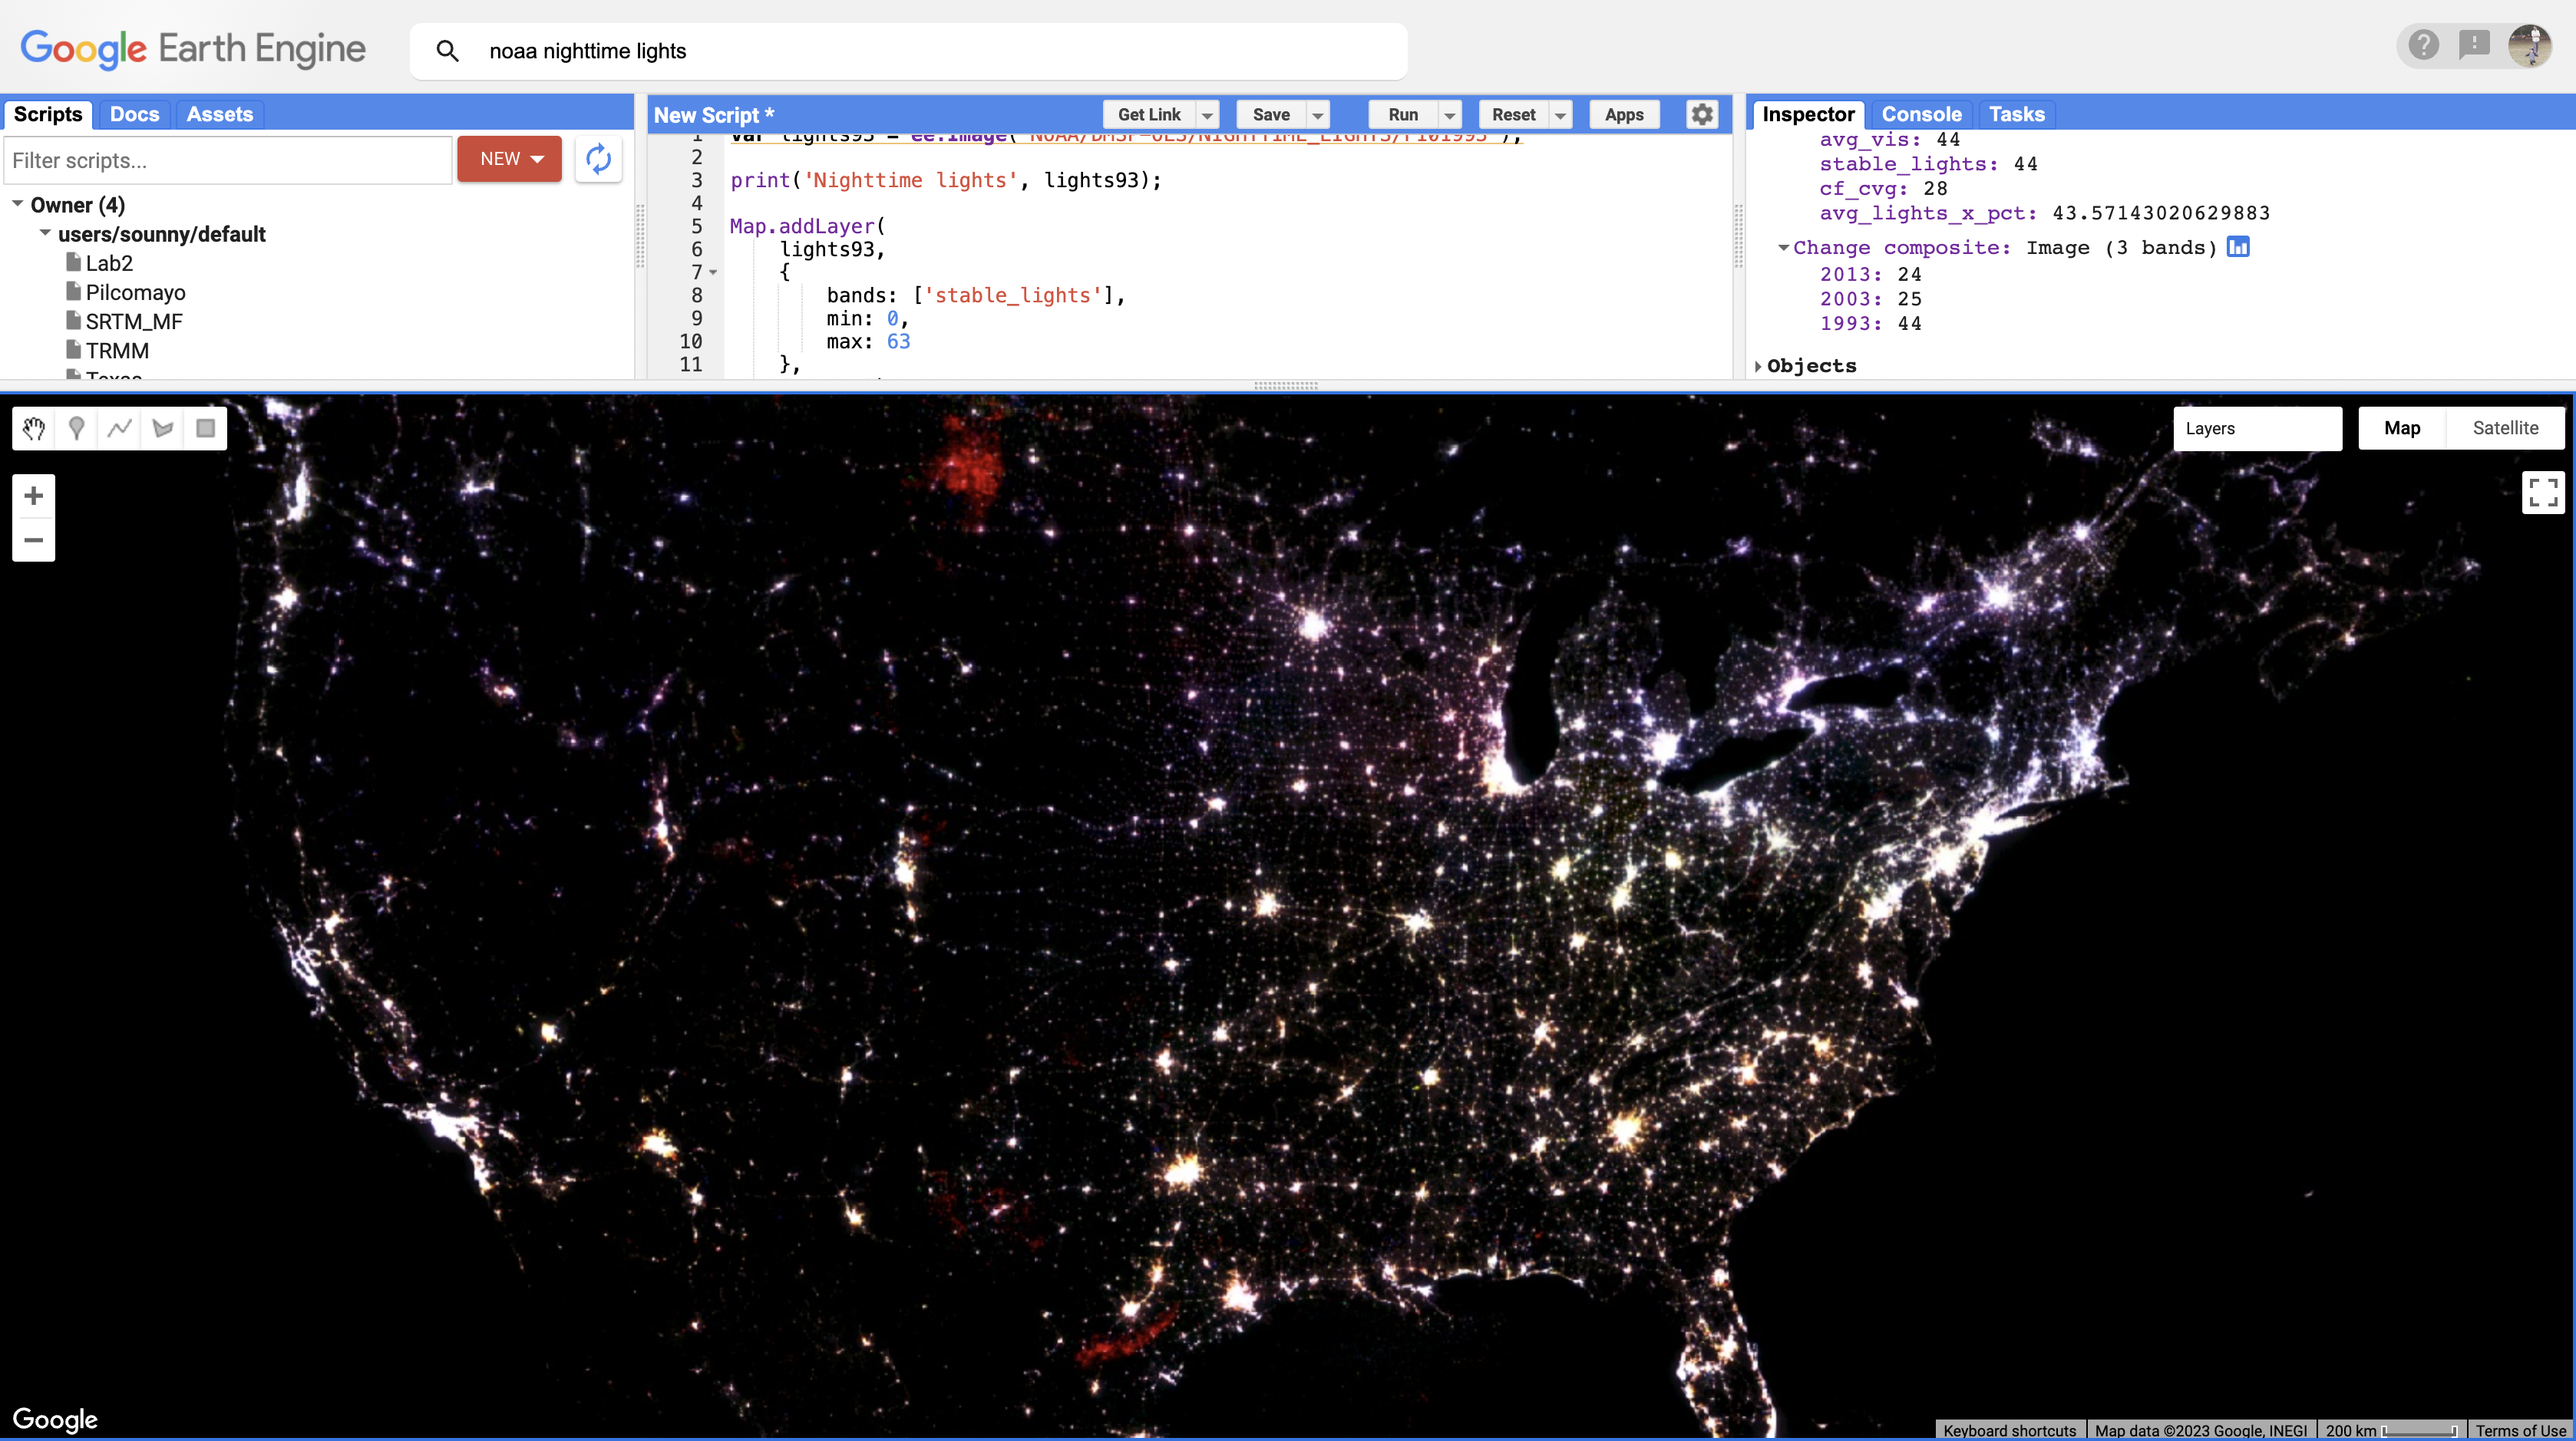2576x1441 pixels.
Task: Select the point drawing tool
Action: [76, 427]
